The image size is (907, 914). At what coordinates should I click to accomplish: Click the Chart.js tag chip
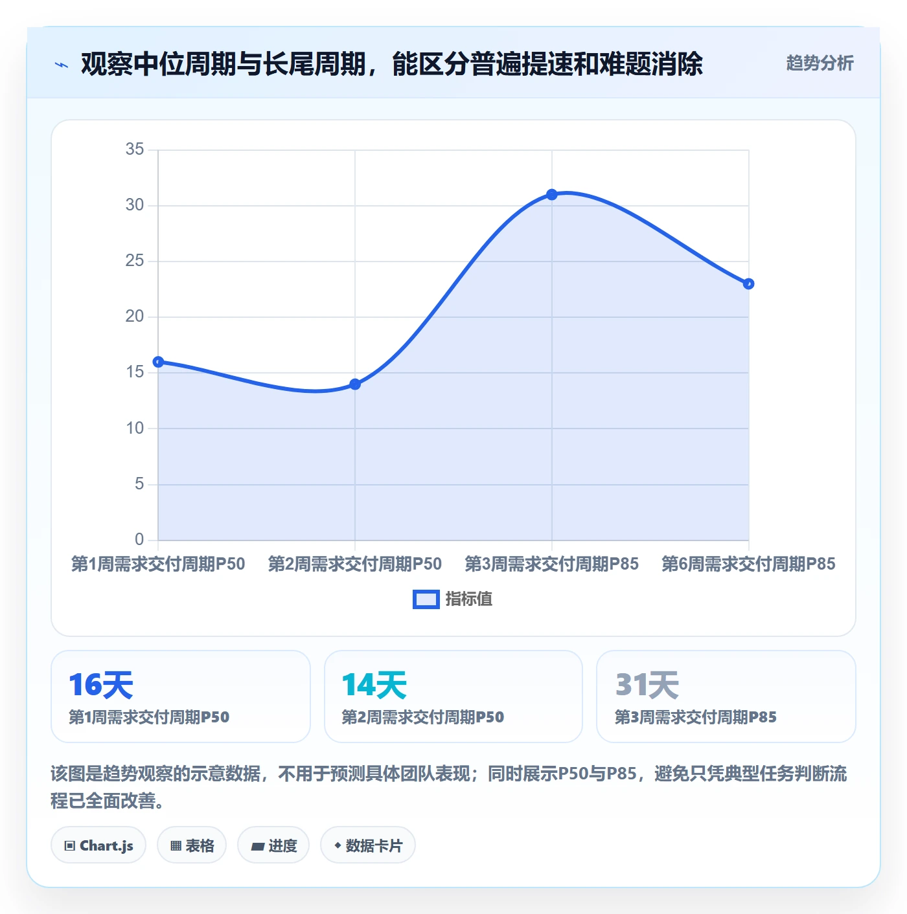coord(98,845)
